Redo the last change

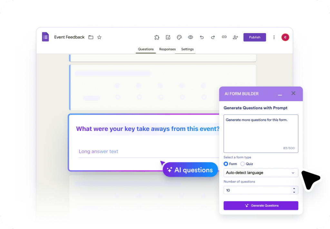tap(213, 37)
